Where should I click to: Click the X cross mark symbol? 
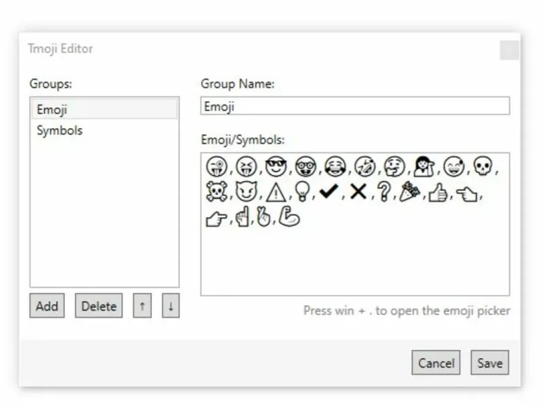(x=358, y=193)
